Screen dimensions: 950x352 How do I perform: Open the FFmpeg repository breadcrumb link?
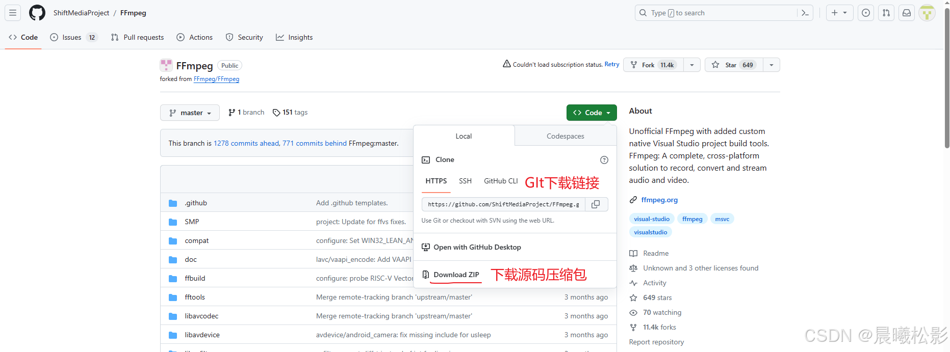pos(133,13)
